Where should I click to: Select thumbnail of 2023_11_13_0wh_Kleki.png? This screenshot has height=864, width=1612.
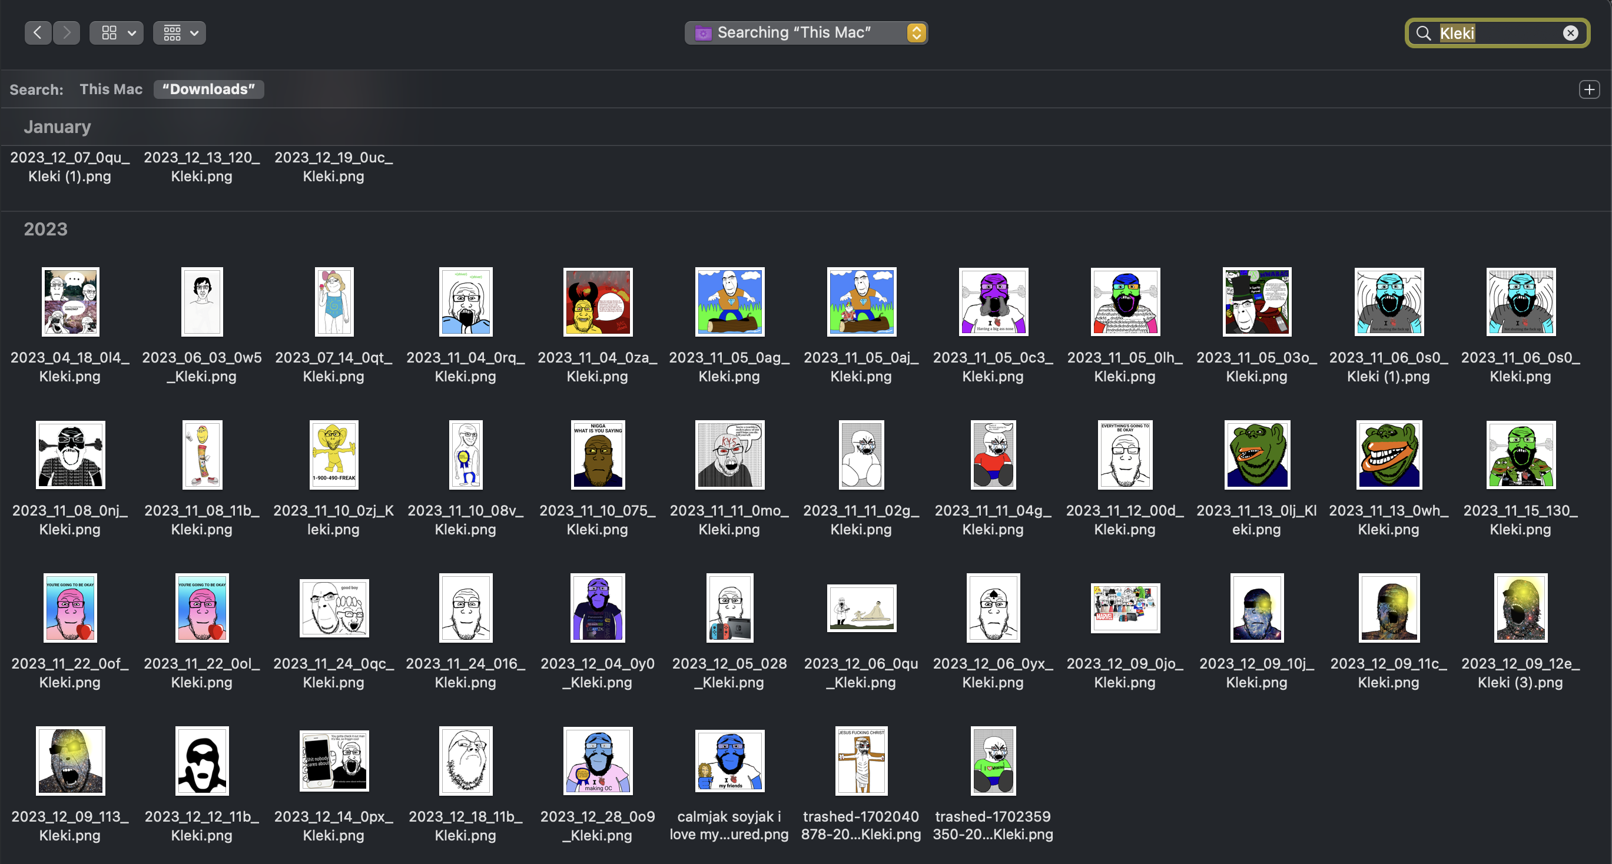pos(1389,455)
